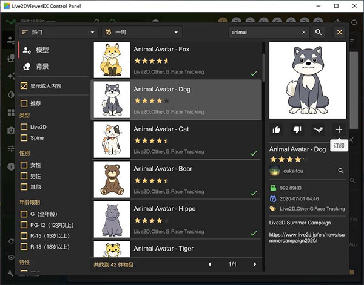This screenshot has height=285, width=364.
Task: Search for items by author oukaitou
Action: click(x=341, y=171)
